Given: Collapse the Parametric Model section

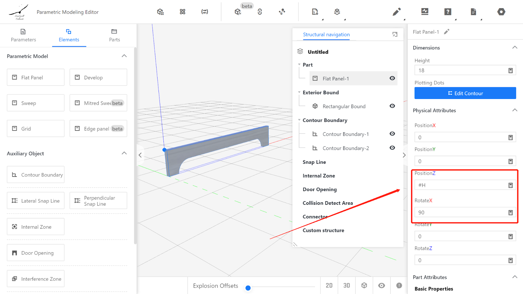Looking at the screenshot, I should click(124, 56).
